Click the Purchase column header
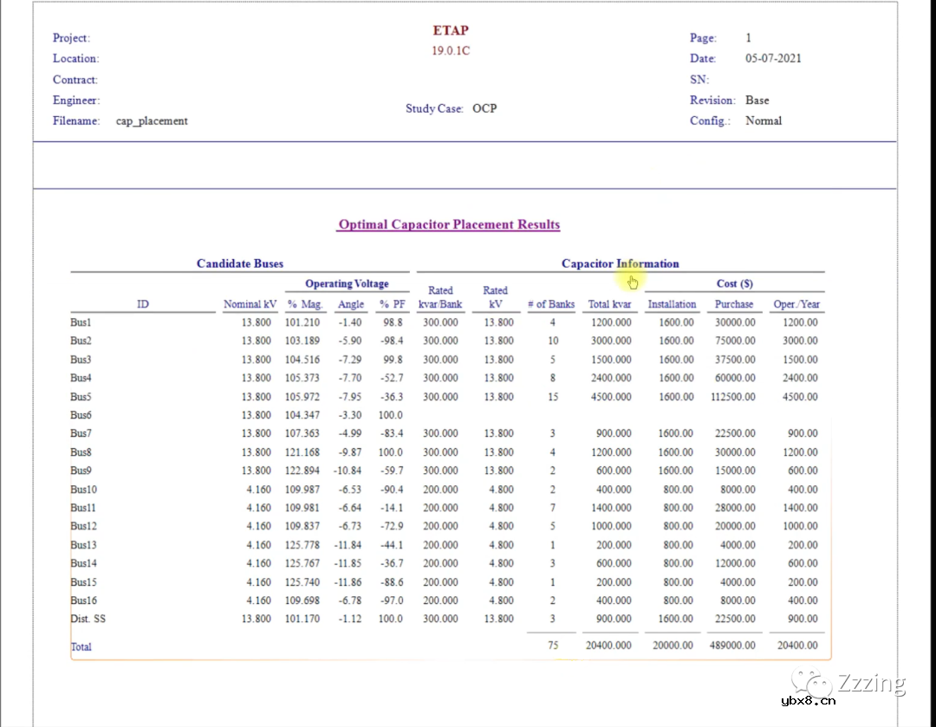The image size is (936, 727). (x=734, y=304)
